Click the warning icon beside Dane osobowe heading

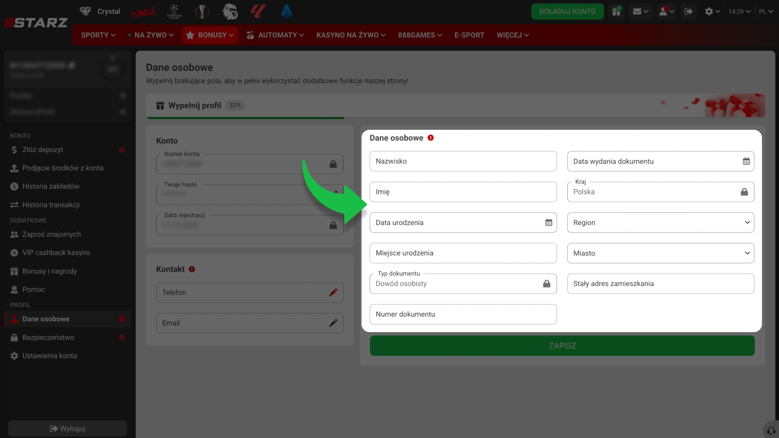coord(431,138)
